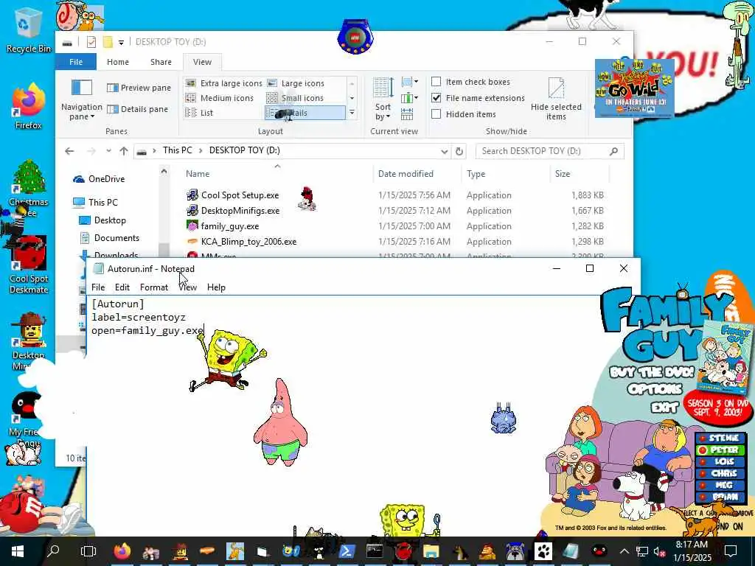Image resolution: width=755 pixels, height=566 pixels.
Task: Open Notepad's Format menu
Action: (x=154, y=287)
